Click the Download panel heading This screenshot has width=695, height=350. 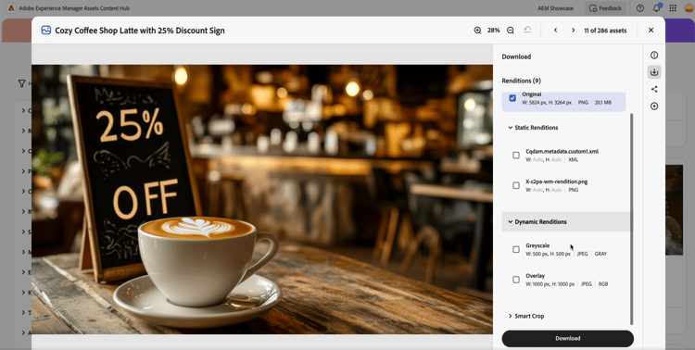coord(516,56)
